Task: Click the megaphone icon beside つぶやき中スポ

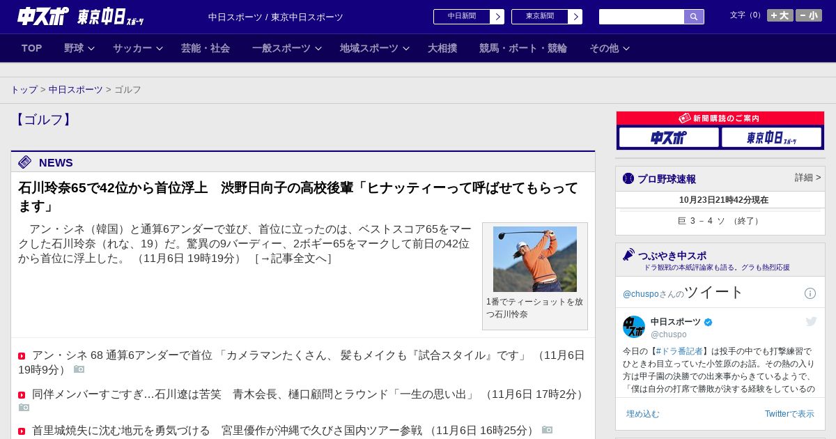Action: (628, 255)
